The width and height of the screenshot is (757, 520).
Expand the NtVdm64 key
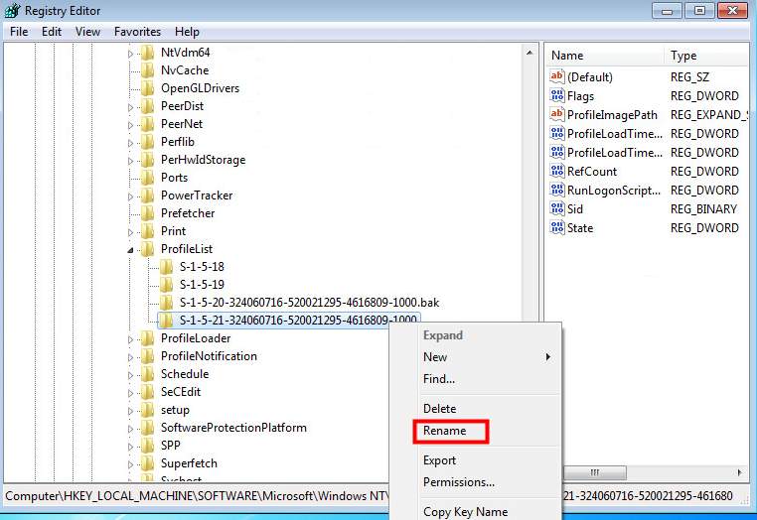click(130, 54)
